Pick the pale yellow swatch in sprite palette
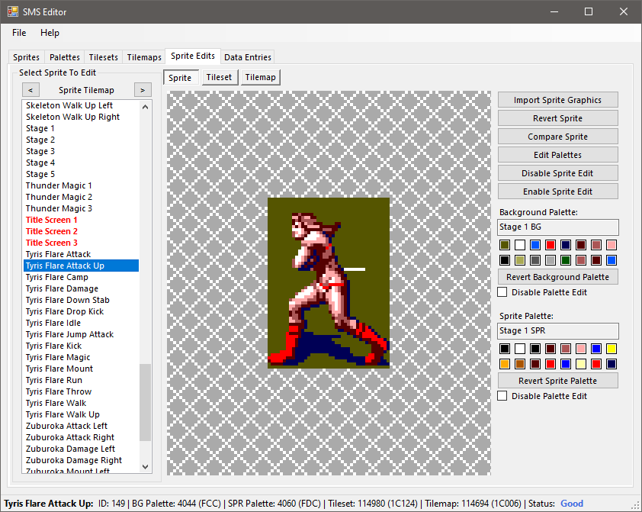Image resolution: width=642 pixels, height=512 pixels. click(x=580, y=364)
